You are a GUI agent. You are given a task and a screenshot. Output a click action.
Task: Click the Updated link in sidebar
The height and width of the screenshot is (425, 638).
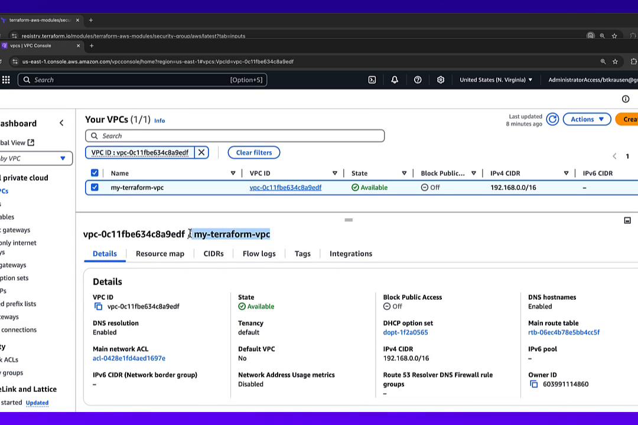point(37,403)
